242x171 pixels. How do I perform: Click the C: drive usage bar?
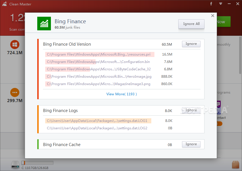[37, 163]
